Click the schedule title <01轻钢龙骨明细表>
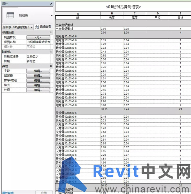 [x=123, y=7]
